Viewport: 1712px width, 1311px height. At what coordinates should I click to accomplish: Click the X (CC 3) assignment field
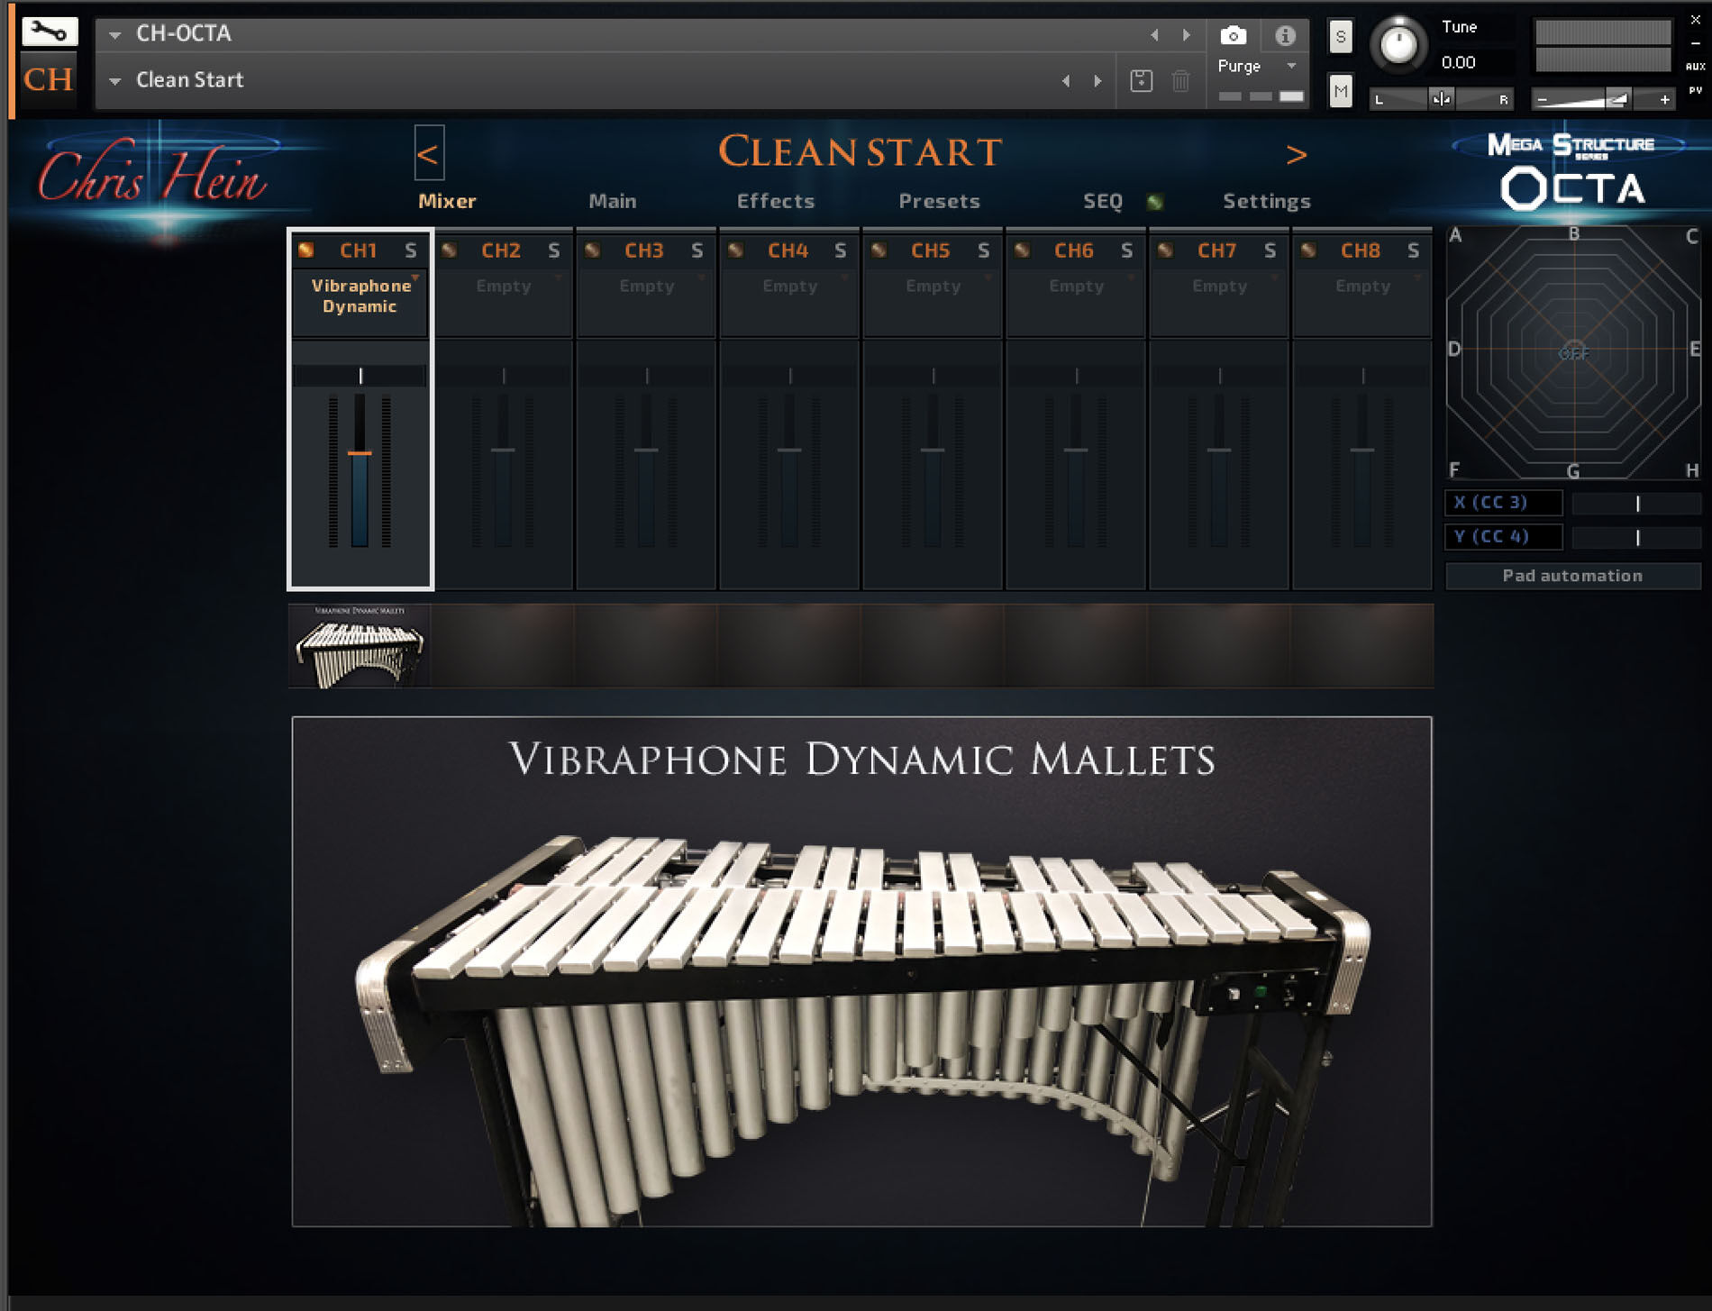[x=1503, y=503]
